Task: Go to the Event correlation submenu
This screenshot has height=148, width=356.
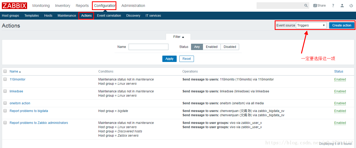Action: pyautogui.click(x=109, y=16)
